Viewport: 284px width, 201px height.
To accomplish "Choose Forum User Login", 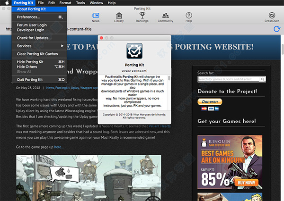I will (x=39, y=25).
